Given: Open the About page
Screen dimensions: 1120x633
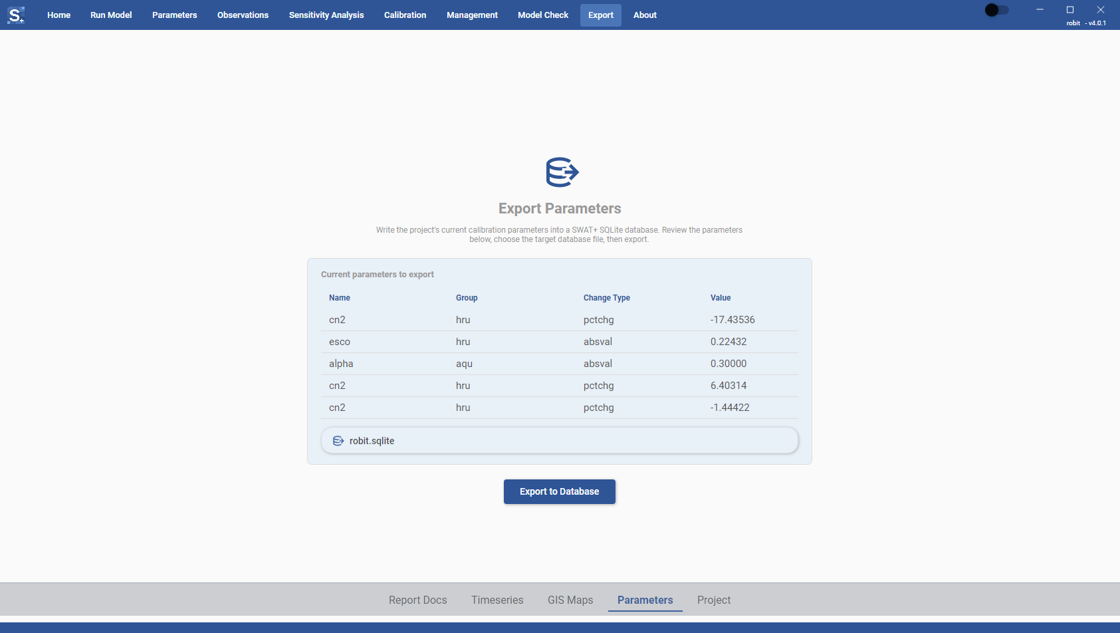Looking at the screenshot, I should click(645, 15).
